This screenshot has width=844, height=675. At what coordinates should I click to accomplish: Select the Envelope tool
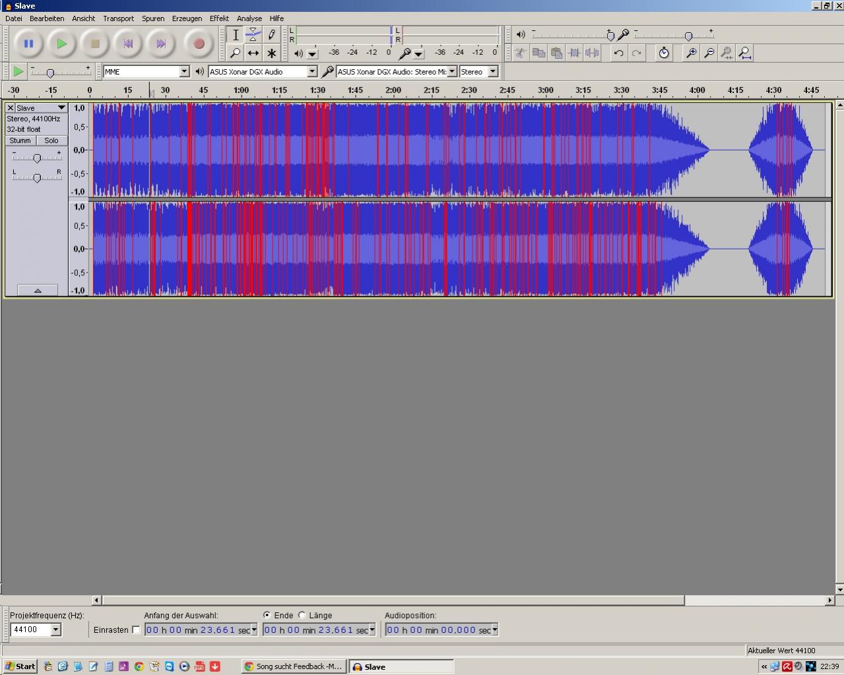253,35
